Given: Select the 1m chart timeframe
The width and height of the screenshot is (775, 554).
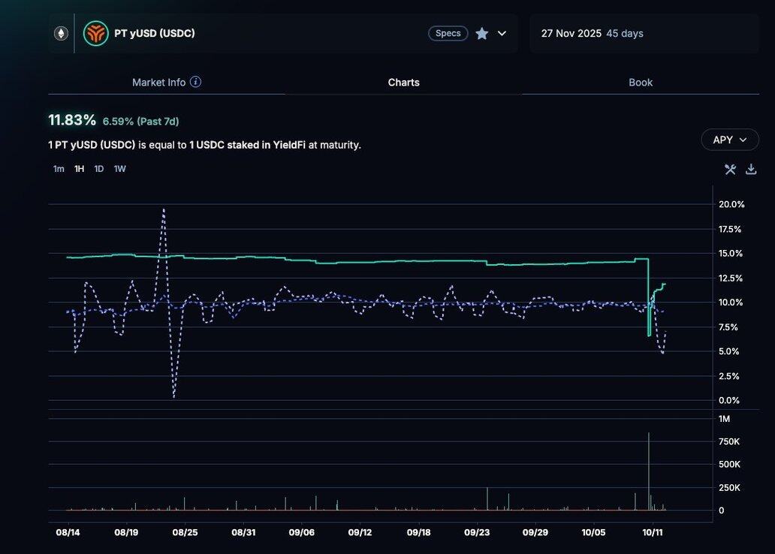Looking at the screenshot, I should coord(59,169).
